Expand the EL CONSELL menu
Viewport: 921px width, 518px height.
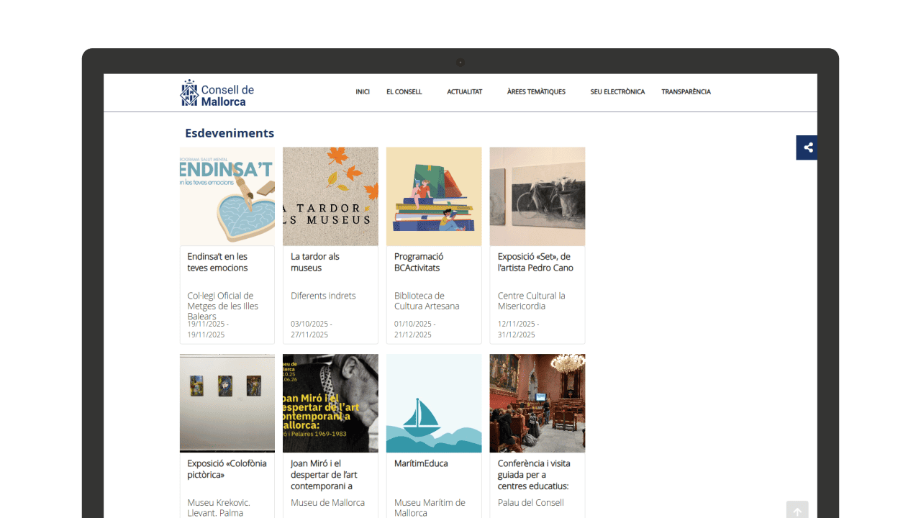[404, 92]
